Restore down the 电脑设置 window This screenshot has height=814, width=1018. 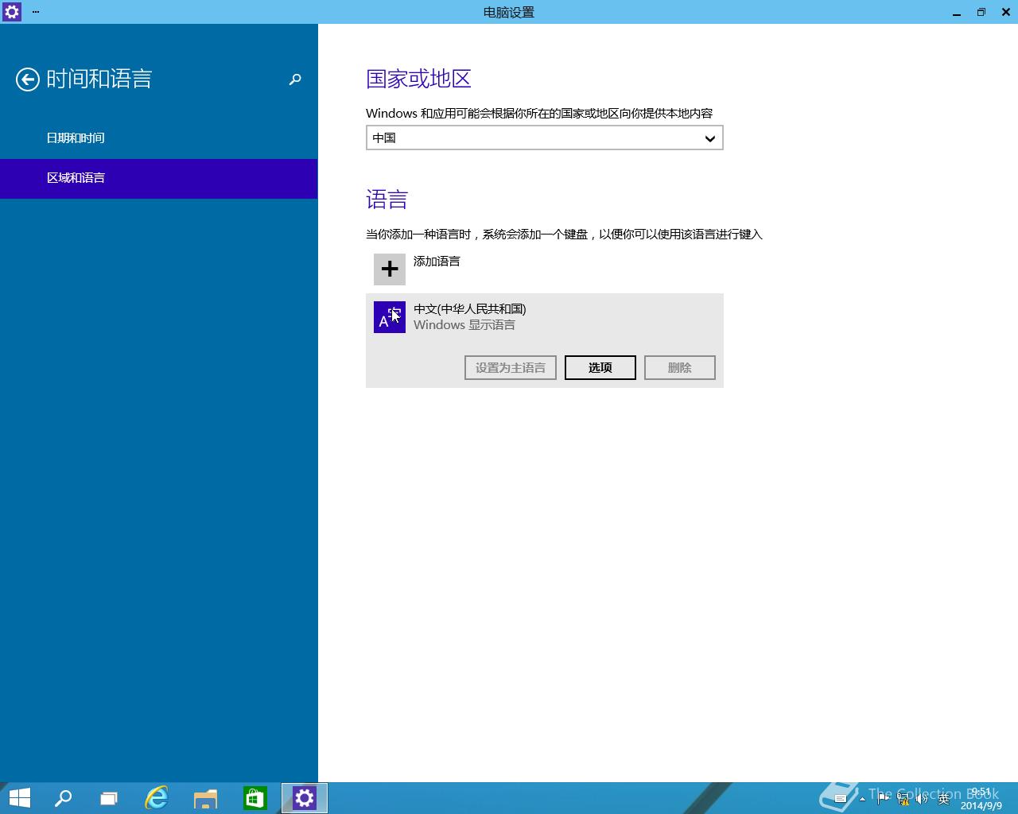[981, 12]
